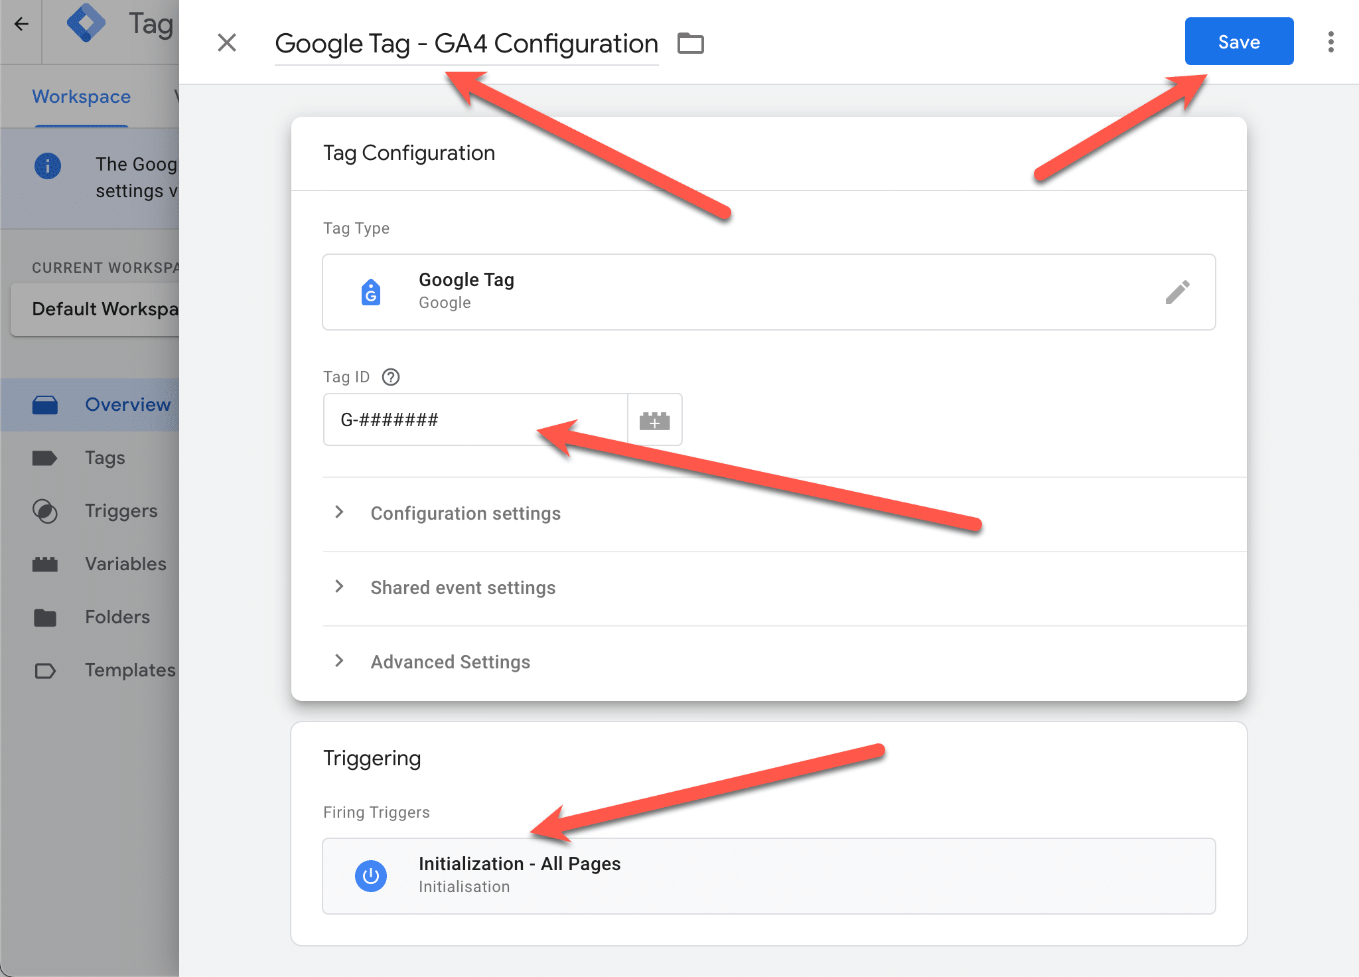Click the Triggering heading
Viewport: 1359px width, 977px height.
point(372,759)
